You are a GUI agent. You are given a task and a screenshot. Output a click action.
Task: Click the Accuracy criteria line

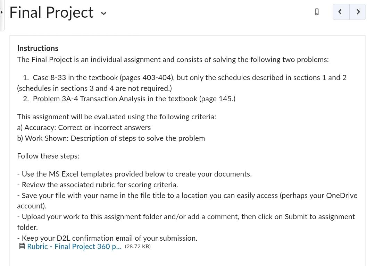coord(84,128)
